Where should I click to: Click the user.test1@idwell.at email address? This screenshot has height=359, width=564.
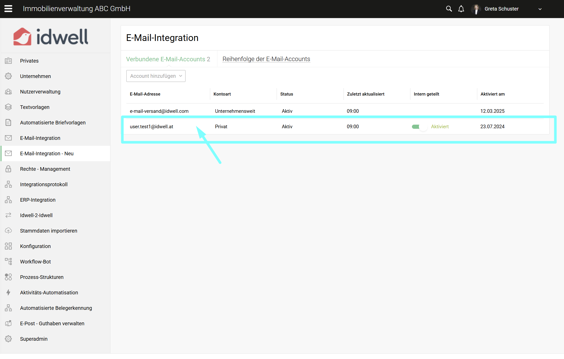151,127
